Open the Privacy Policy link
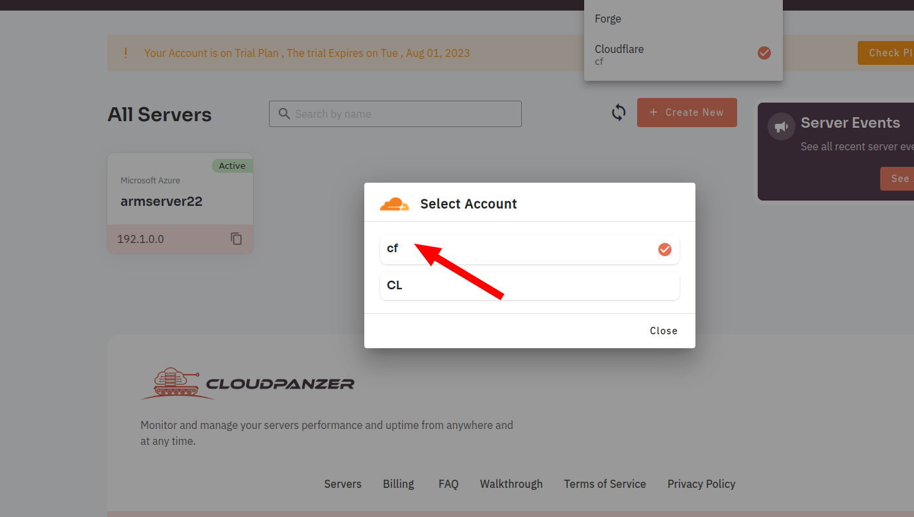914x517 pixels. [701, 484]
